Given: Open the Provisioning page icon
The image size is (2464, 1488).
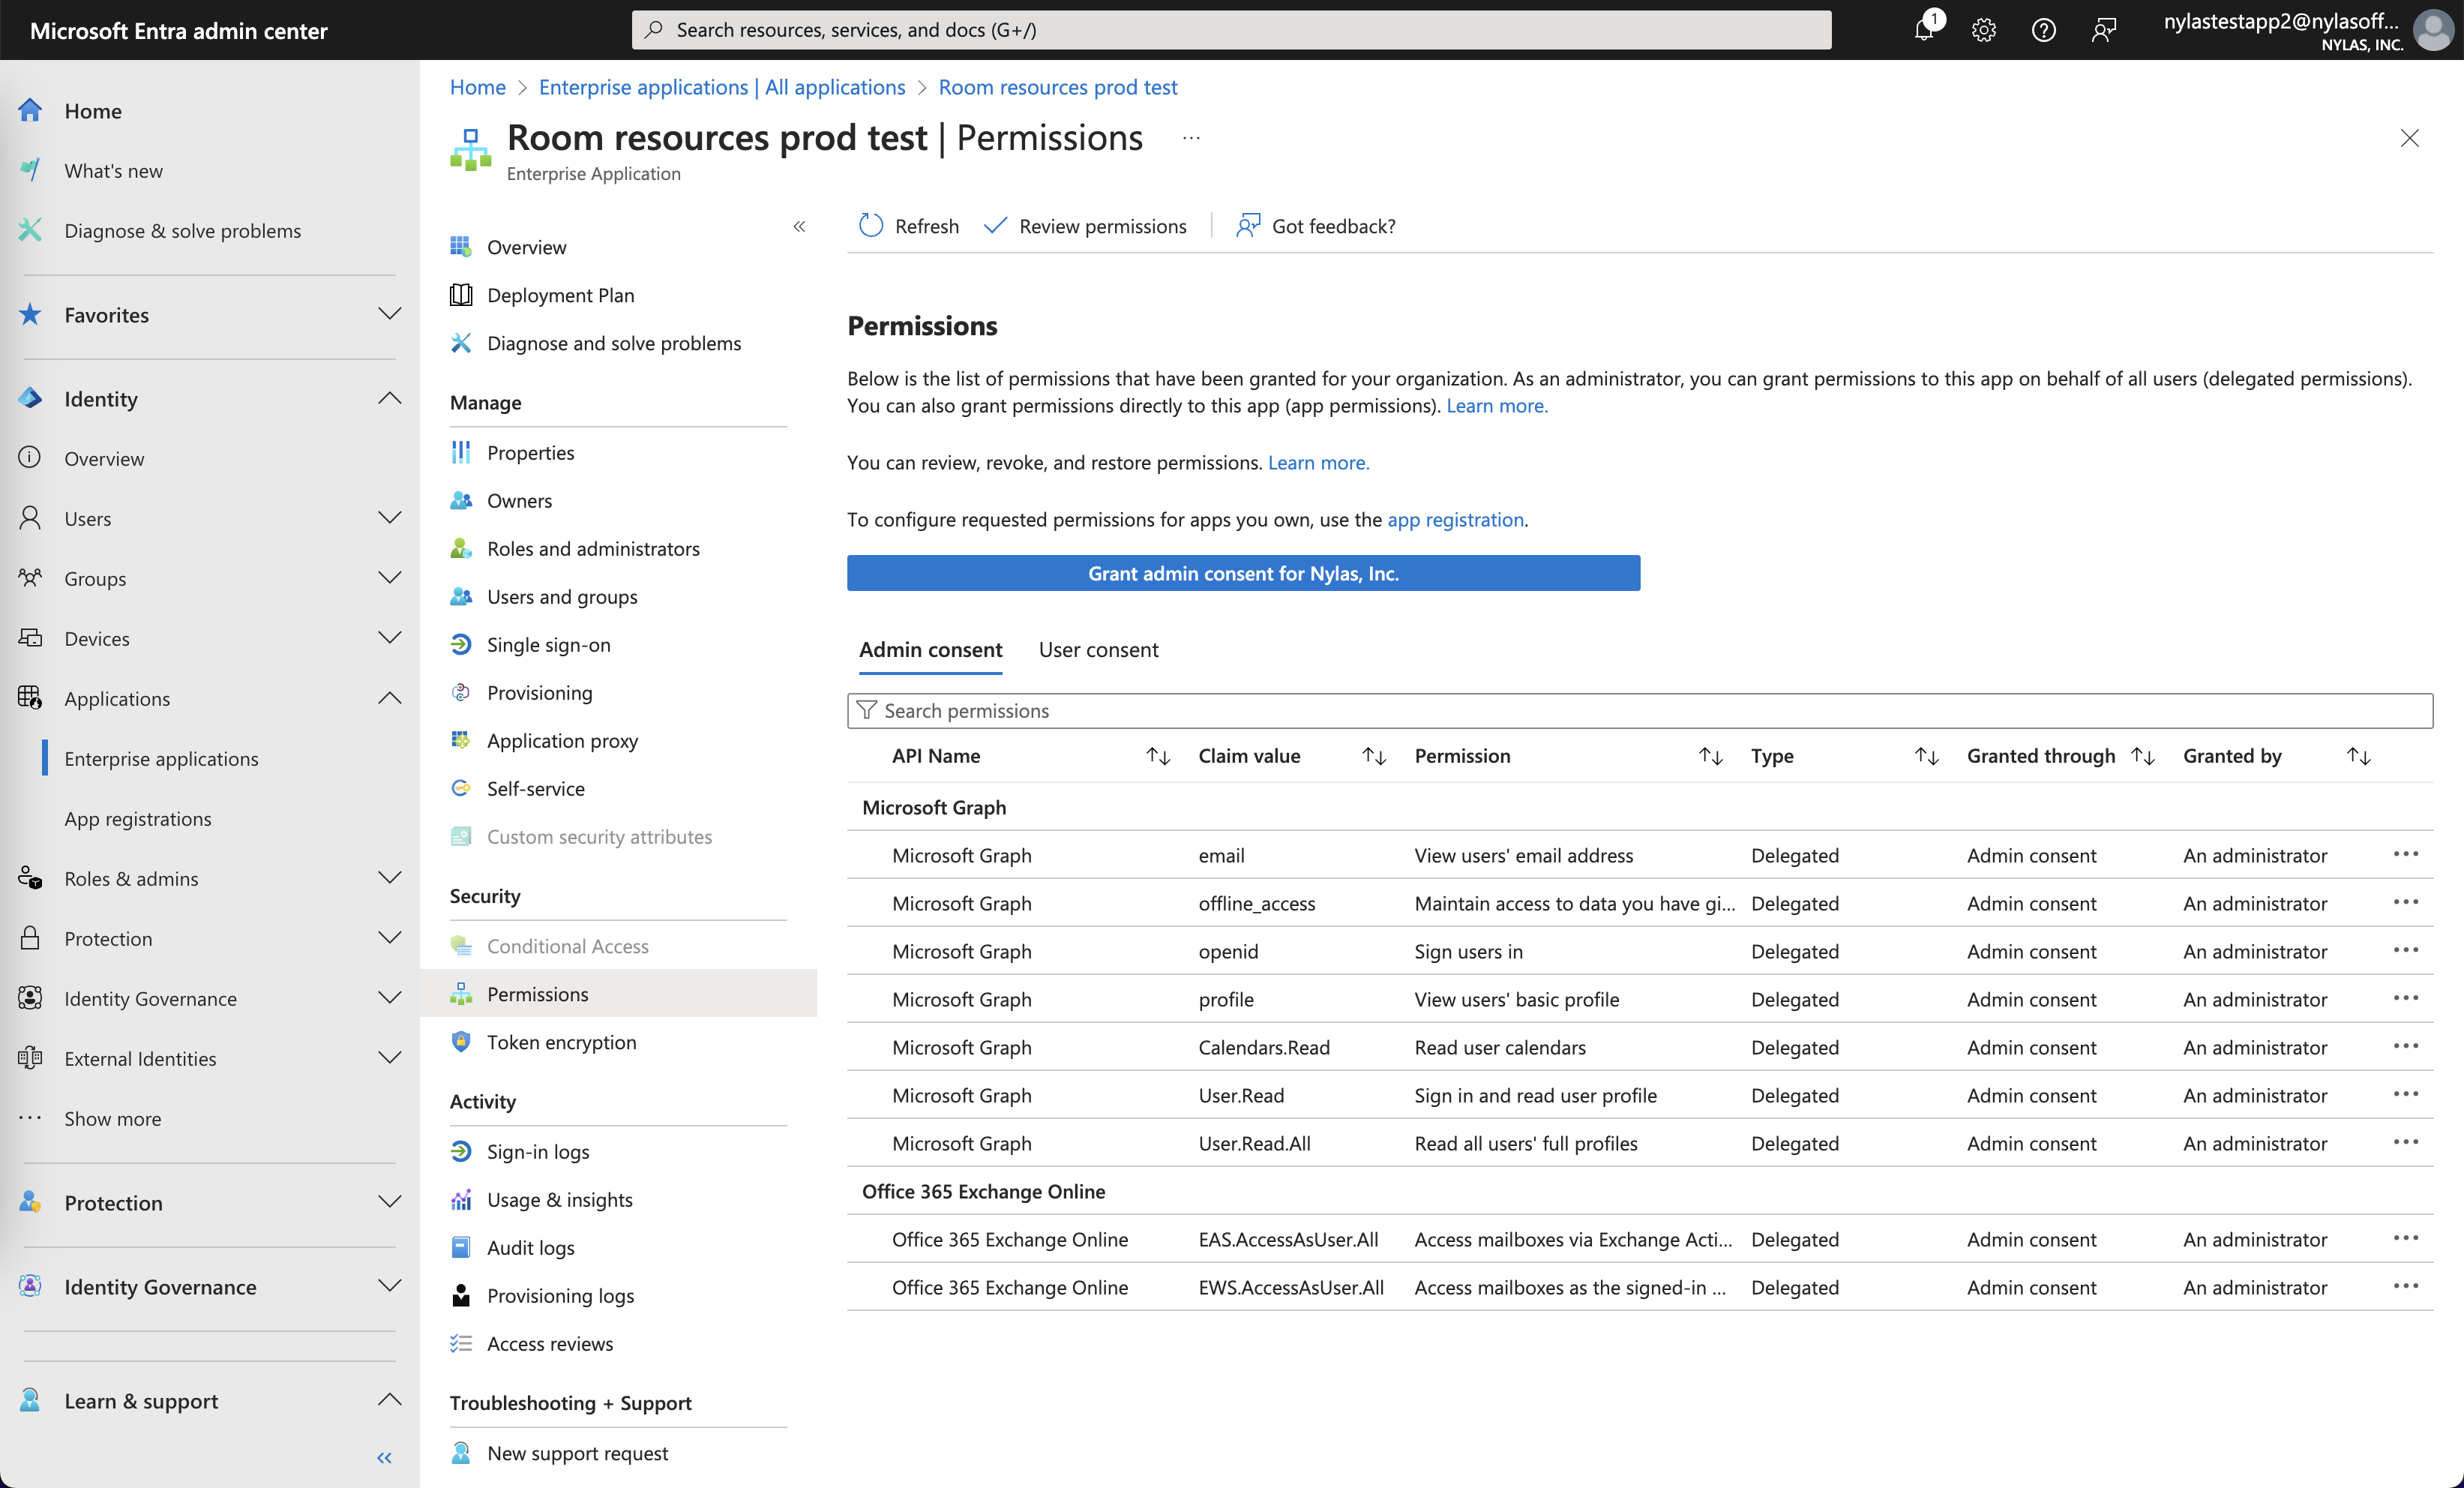Looking at the screenshot, I should tap(461, 692).
